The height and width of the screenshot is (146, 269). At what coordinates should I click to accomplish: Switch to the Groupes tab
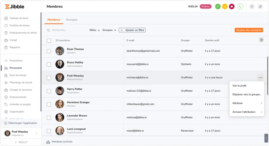tap(72, 20)
